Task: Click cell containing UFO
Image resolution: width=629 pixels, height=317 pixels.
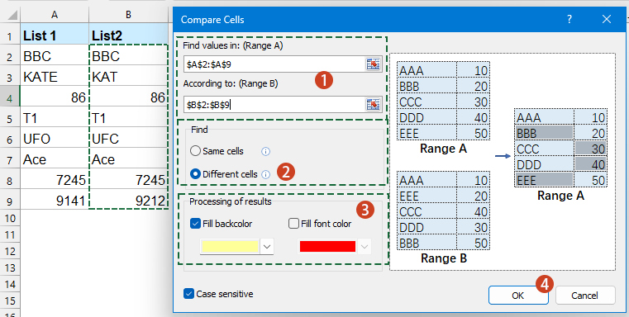Action: (55, 139)
